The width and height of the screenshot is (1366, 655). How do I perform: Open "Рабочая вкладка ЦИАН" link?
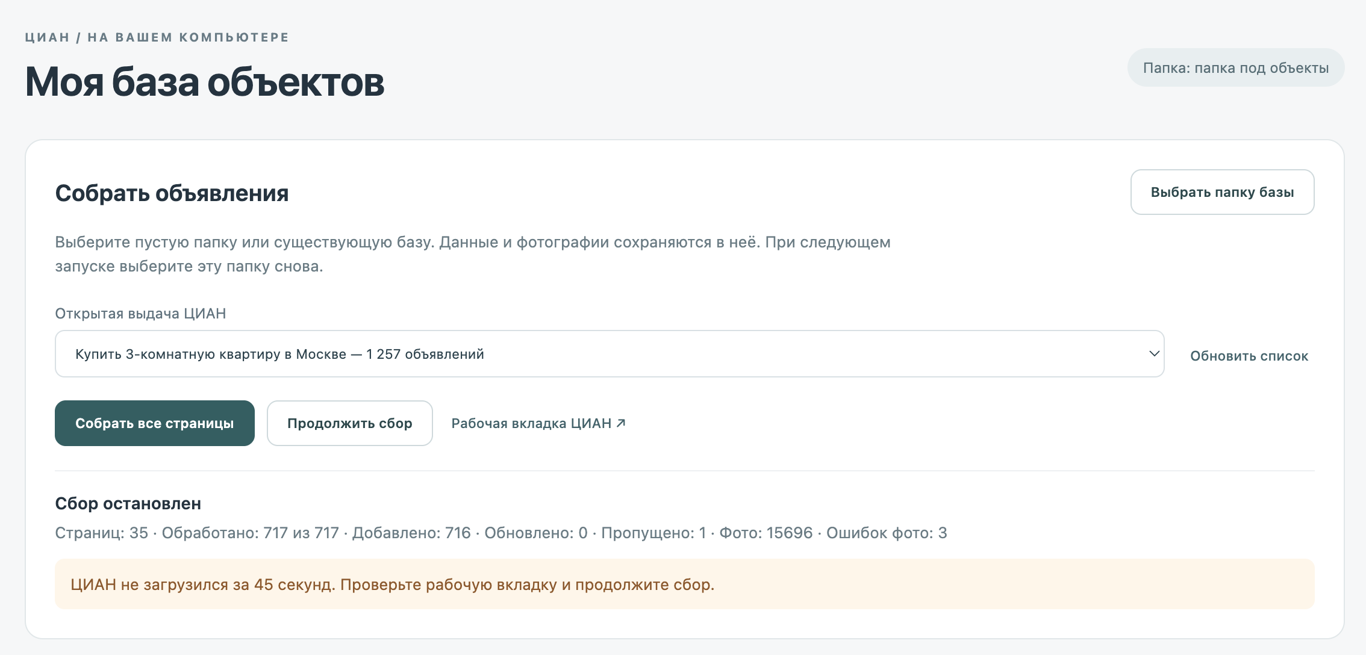pyautogui.click(x=538, y=423)
